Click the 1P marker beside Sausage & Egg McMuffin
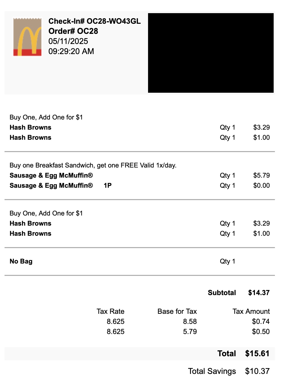 click(107, 186)
